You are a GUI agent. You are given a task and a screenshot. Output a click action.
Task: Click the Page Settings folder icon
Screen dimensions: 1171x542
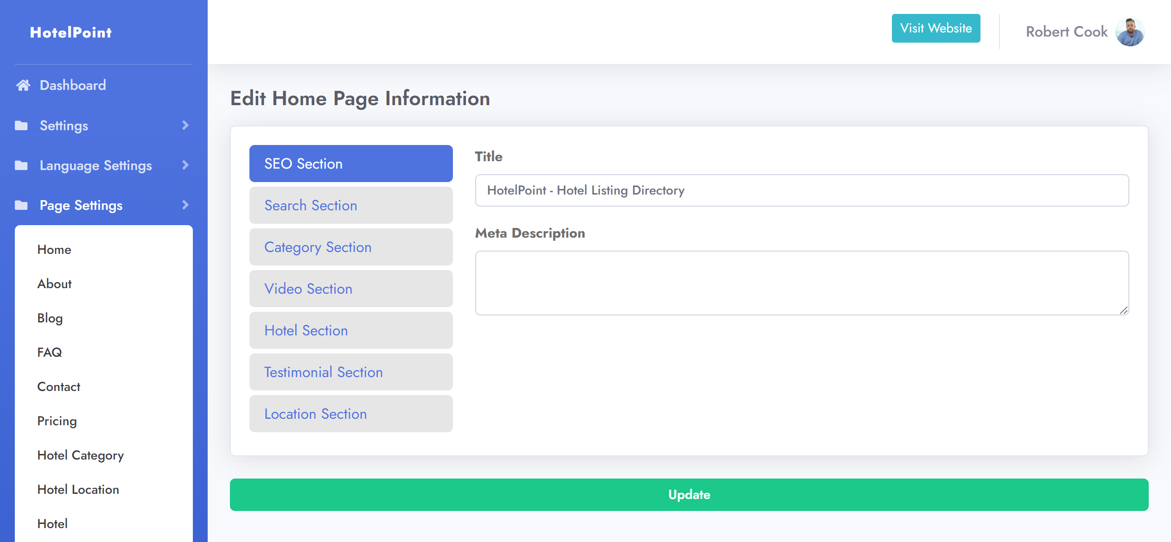tap(21, 205)
